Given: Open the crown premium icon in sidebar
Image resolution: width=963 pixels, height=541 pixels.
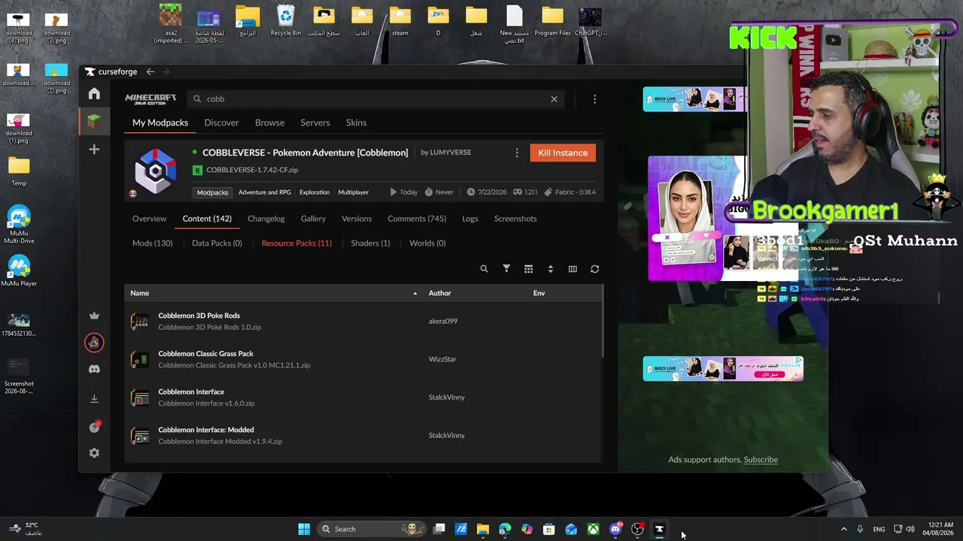Looking at the screenshot, I should [94, 316].
